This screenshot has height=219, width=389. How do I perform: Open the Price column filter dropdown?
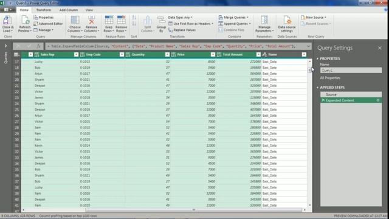pos(213,54)
